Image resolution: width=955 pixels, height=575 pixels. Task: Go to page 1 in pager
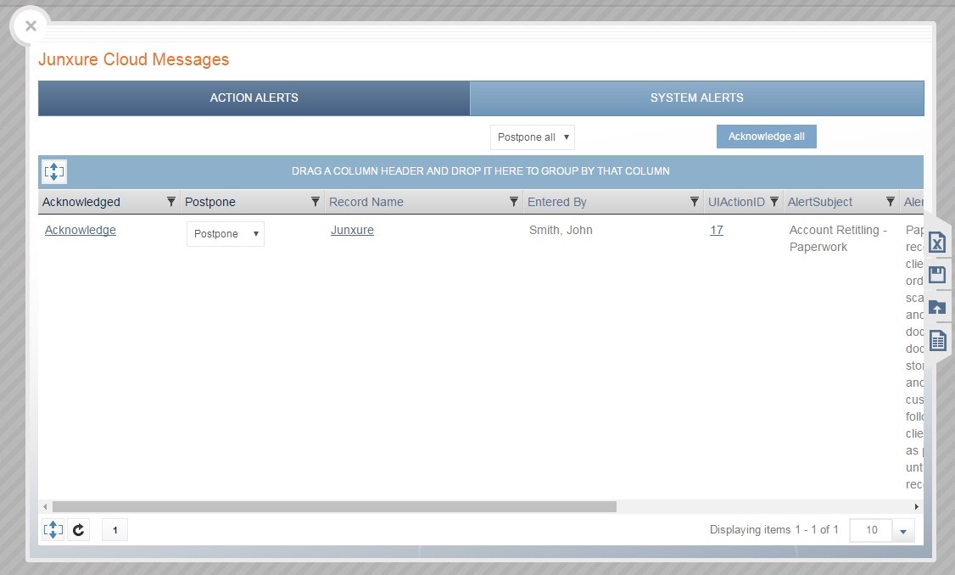pyautogui.click(x=115, y=530)
